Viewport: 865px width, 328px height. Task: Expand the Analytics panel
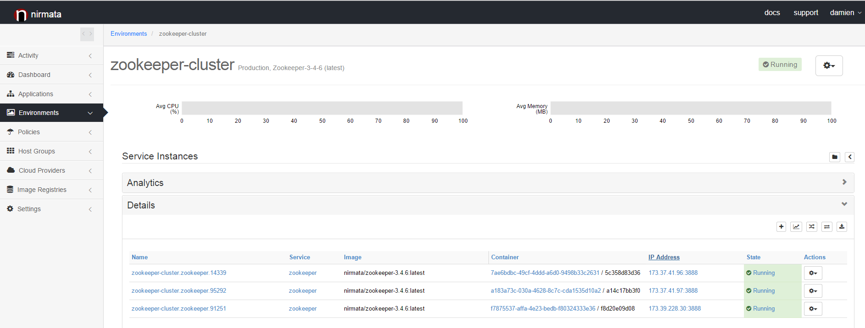coord(488,183)
